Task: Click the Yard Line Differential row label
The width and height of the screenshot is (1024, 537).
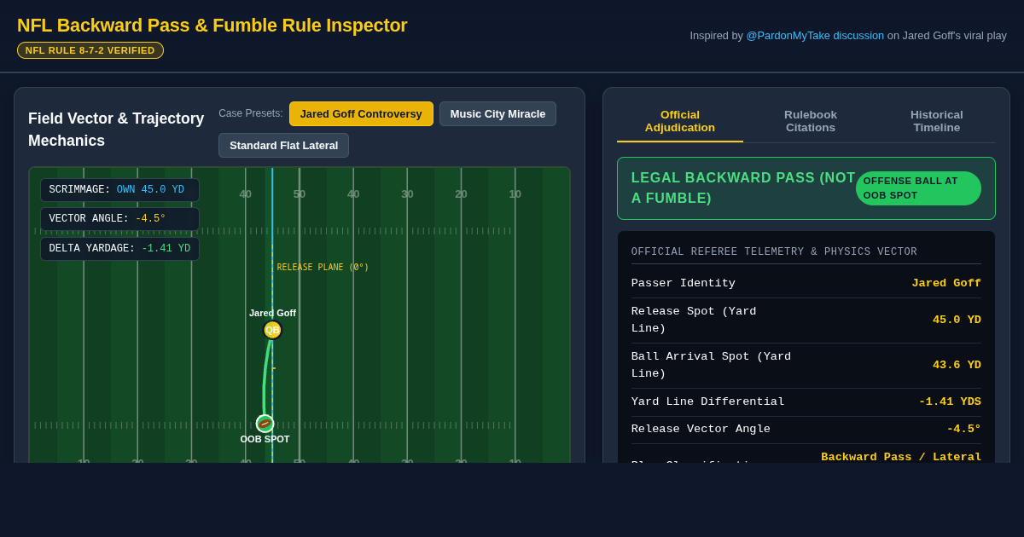Action: [708, 402]
